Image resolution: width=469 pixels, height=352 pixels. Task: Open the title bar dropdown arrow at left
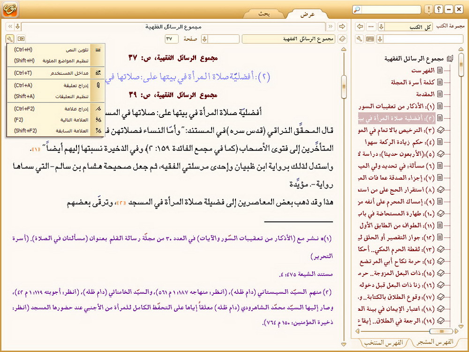point(18,27)
